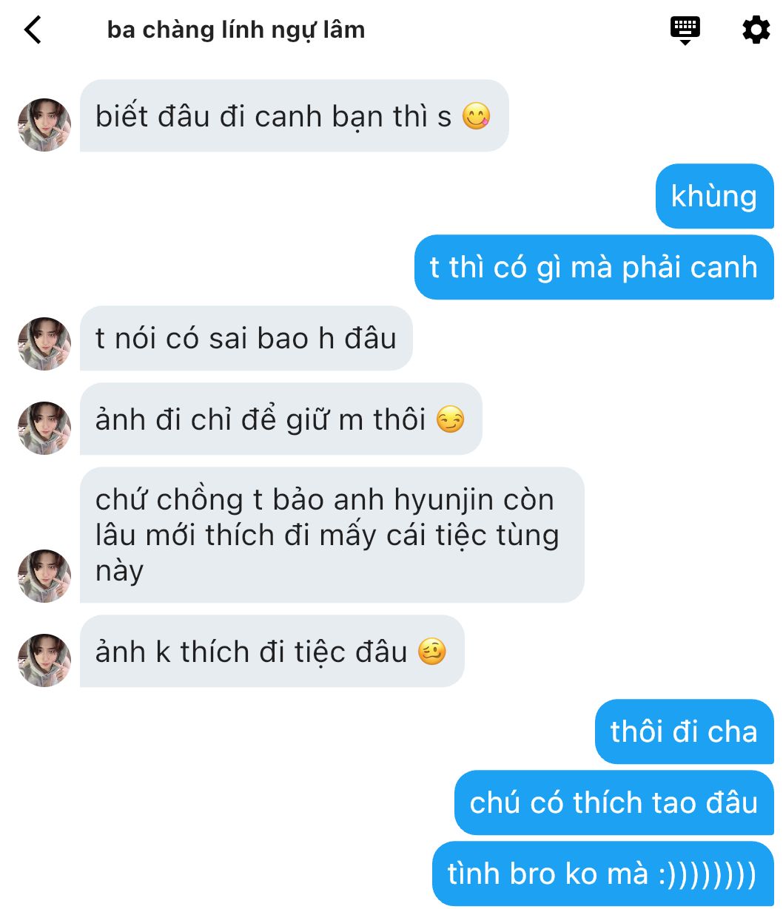Viewport: 783px width, 909px height.
Task: Tap the woozy emoji after 'đi tiệc đâu'
Action: pos(432,652)
